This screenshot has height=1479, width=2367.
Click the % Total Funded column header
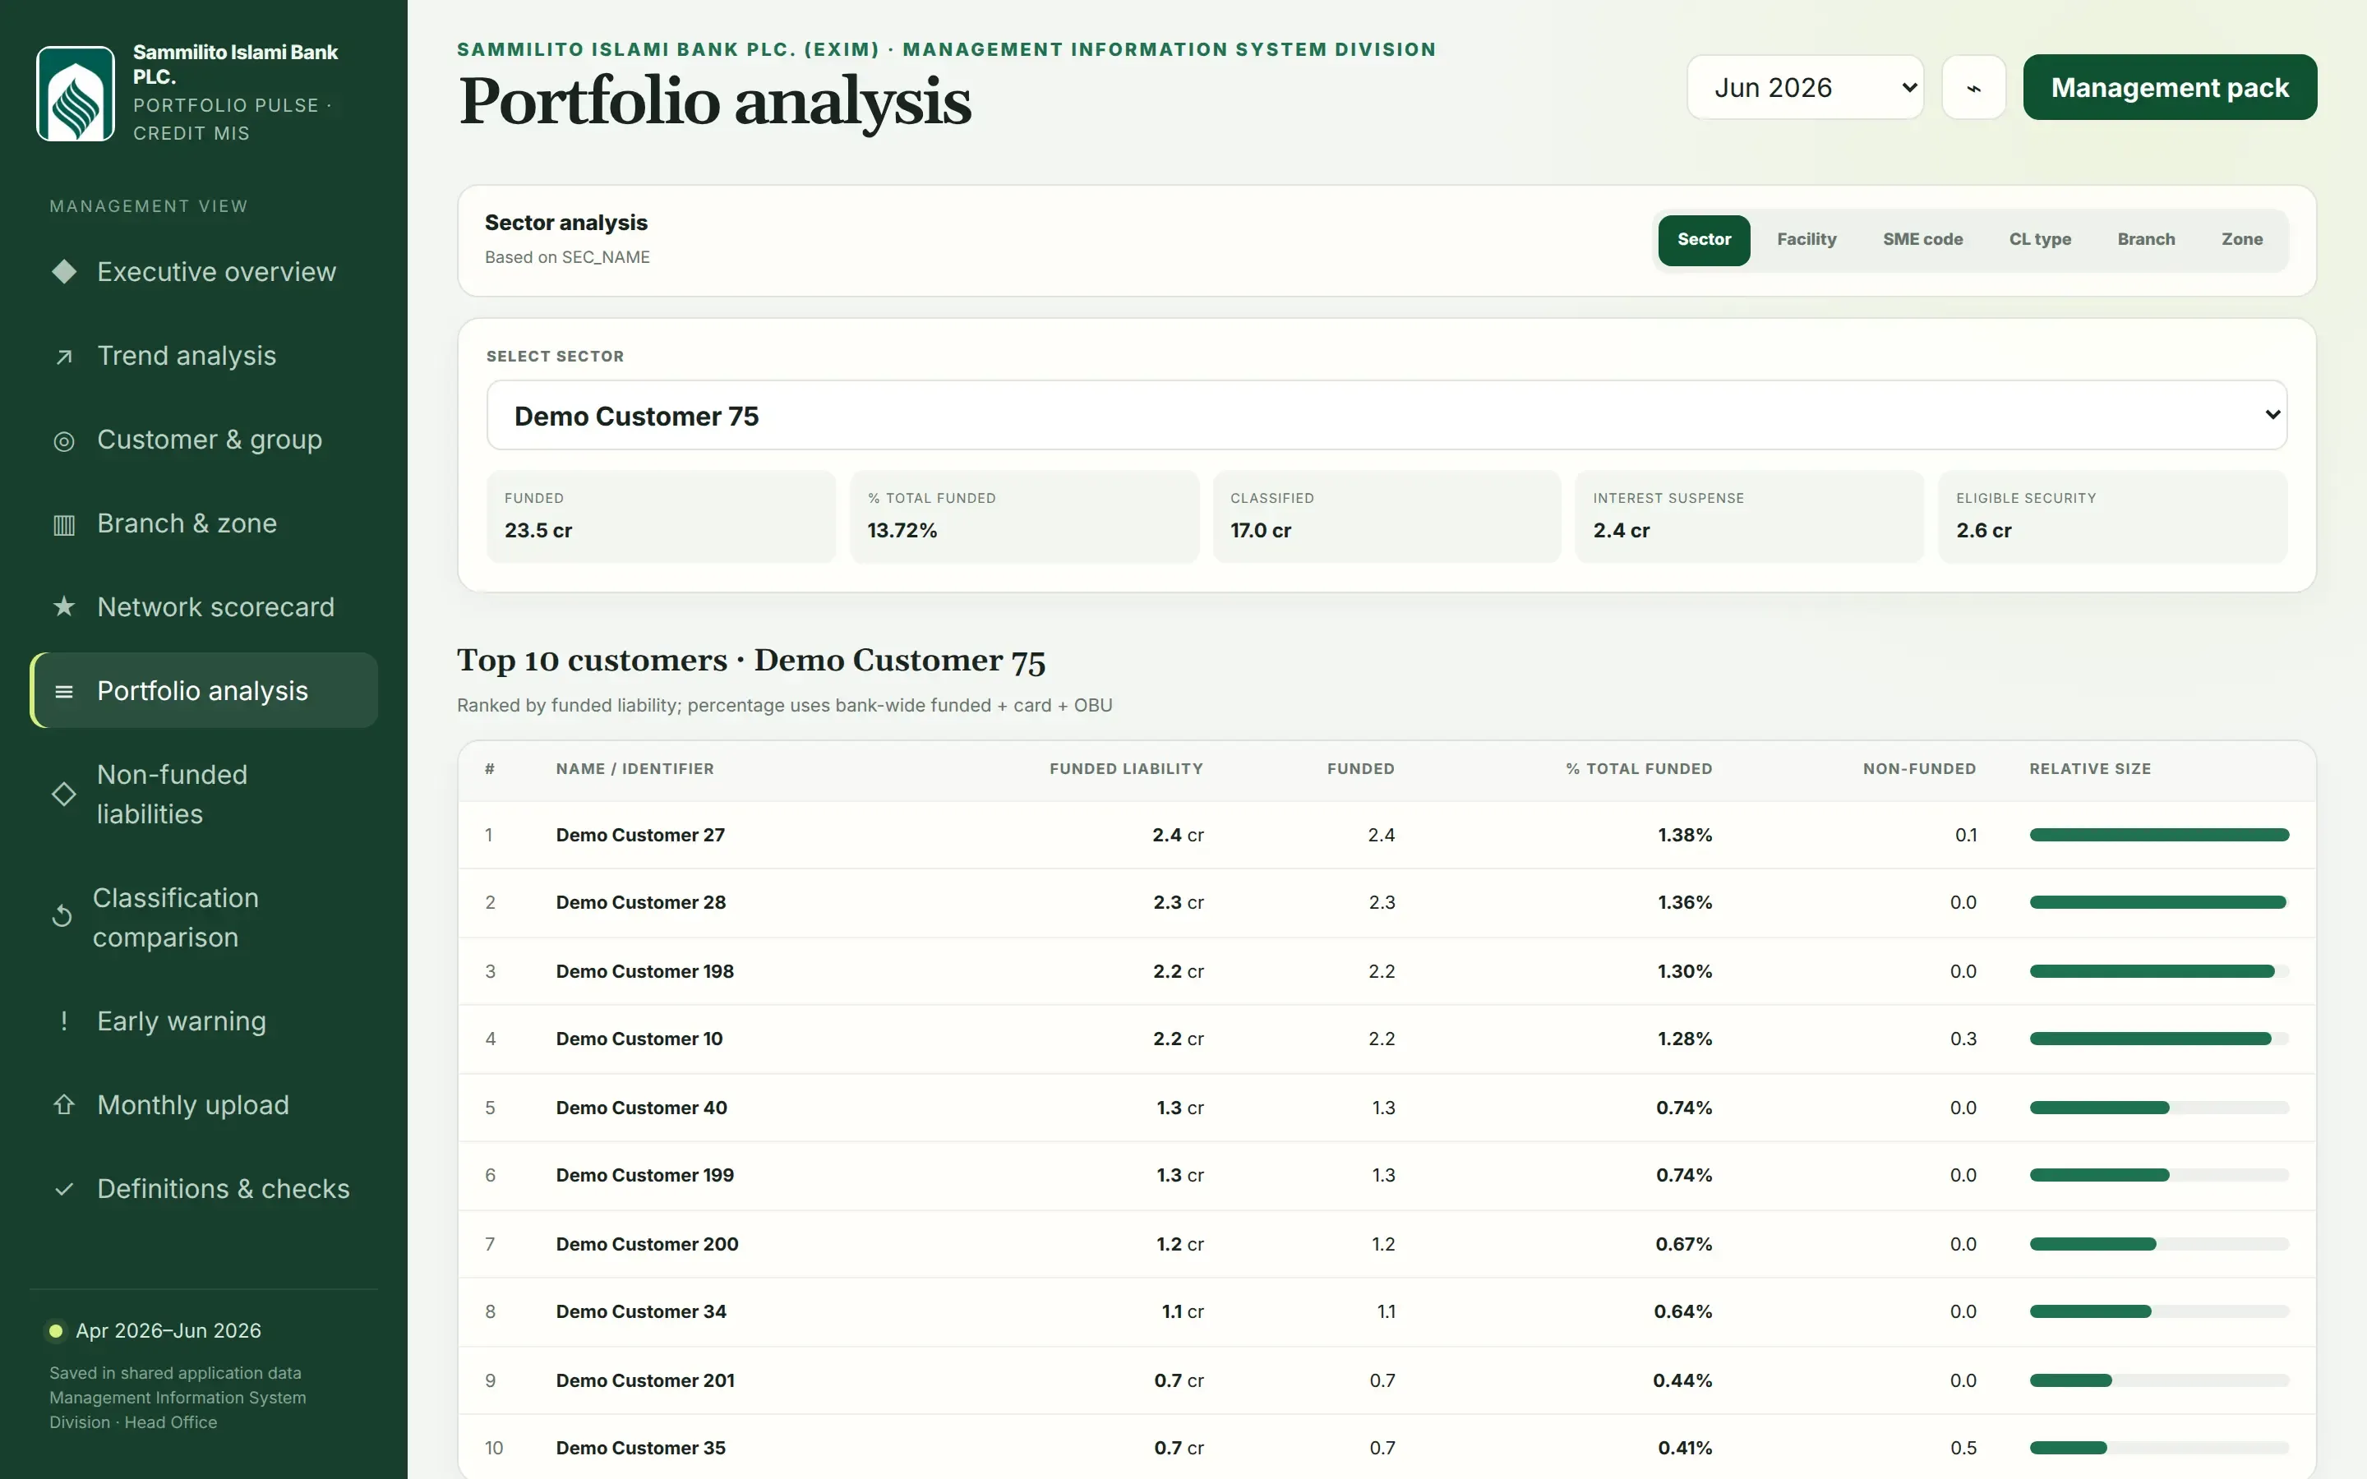[1638, 769]
